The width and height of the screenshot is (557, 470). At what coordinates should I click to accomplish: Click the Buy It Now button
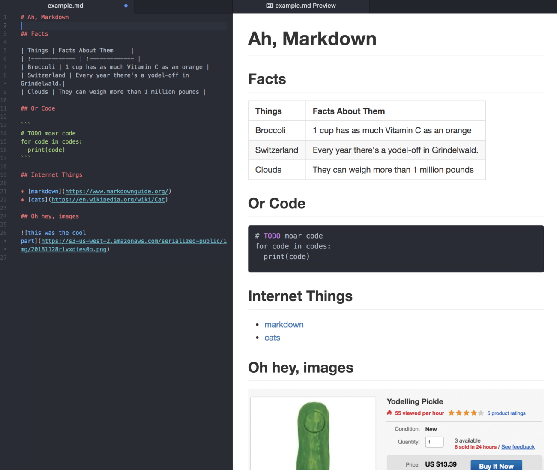pyautogui.click(x=496, y=465)
